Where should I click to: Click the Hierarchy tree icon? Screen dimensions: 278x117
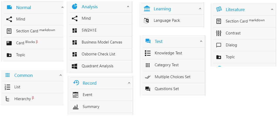pyautogui.click(x=7, y=99)
